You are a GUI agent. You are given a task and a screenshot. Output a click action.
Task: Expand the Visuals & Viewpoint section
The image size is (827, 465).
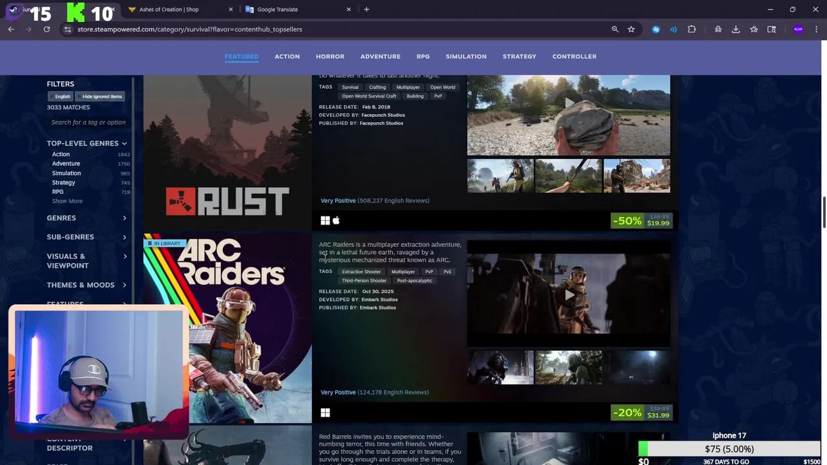tap(87, 261)
